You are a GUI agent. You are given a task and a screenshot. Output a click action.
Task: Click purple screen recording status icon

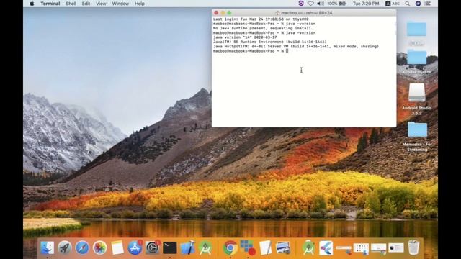301,4
